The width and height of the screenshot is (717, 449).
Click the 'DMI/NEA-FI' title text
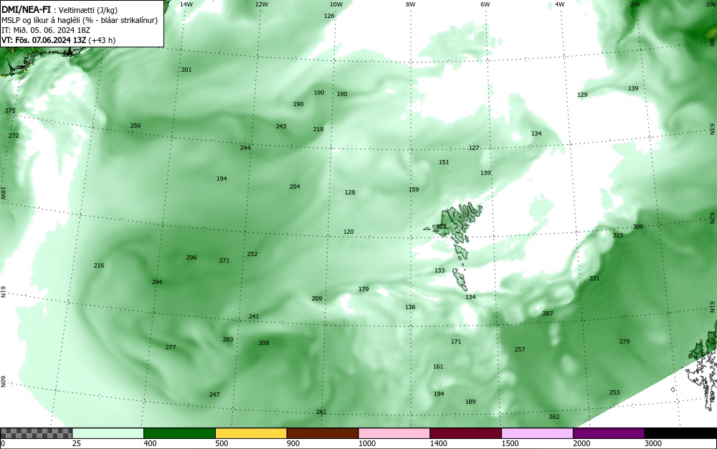tap(26, 9)
